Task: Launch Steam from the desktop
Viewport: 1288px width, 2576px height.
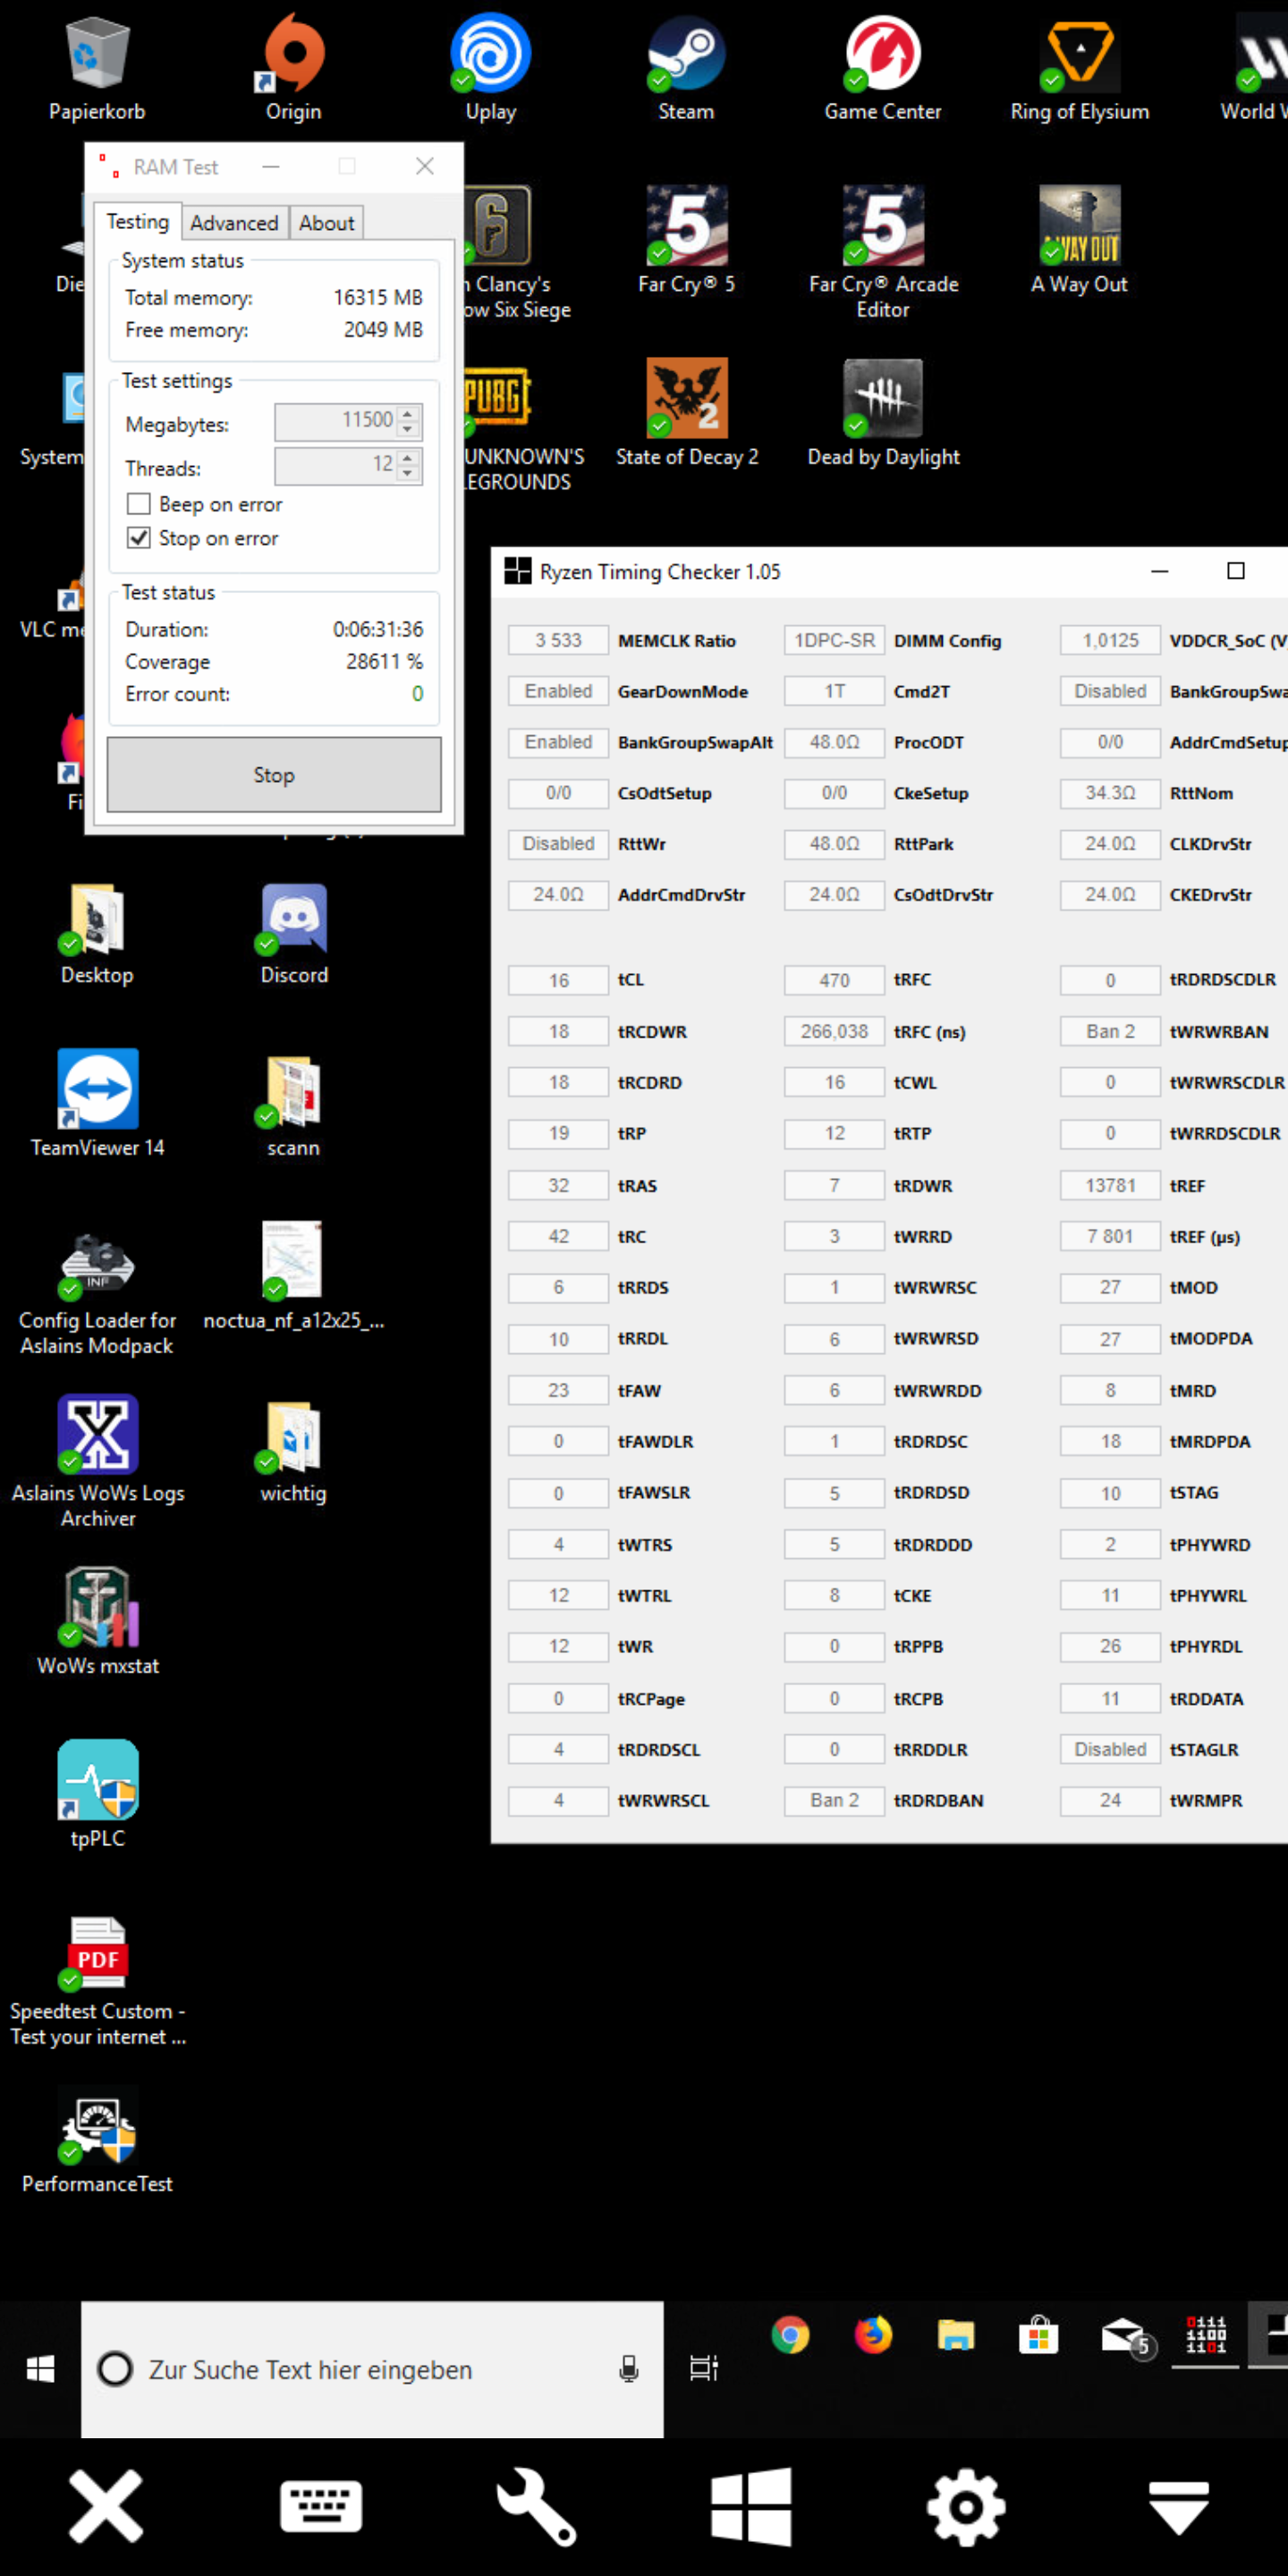Action: (x=686, y=68)
